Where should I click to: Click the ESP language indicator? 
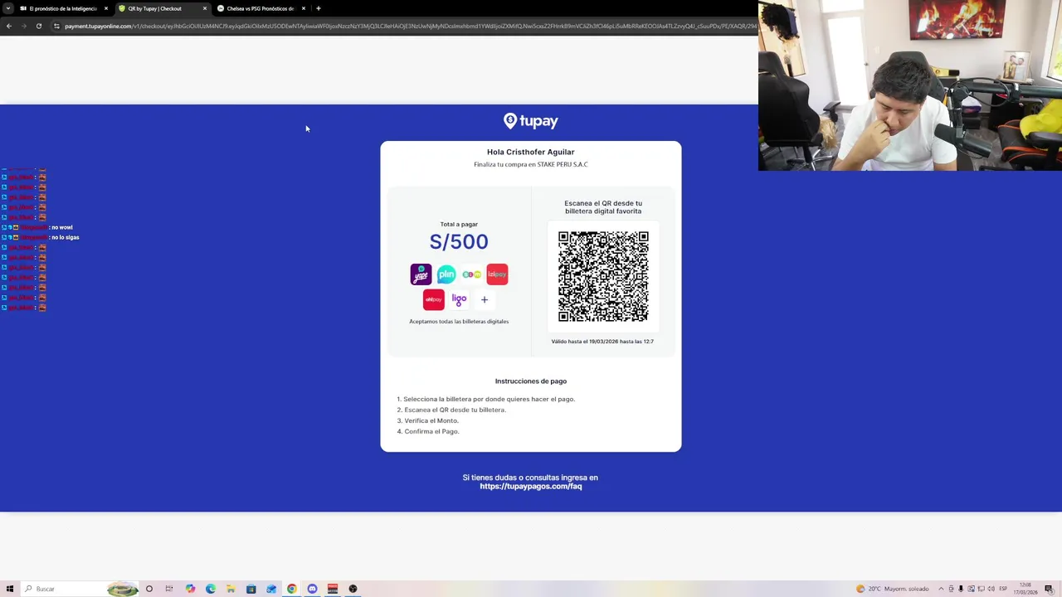click(1003, 589)
